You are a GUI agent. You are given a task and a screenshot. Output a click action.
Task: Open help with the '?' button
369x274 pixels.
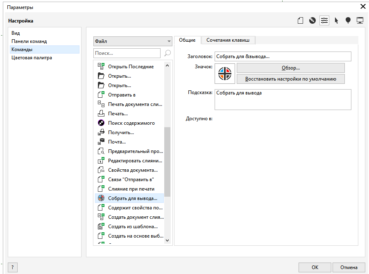tap(13, 267)
